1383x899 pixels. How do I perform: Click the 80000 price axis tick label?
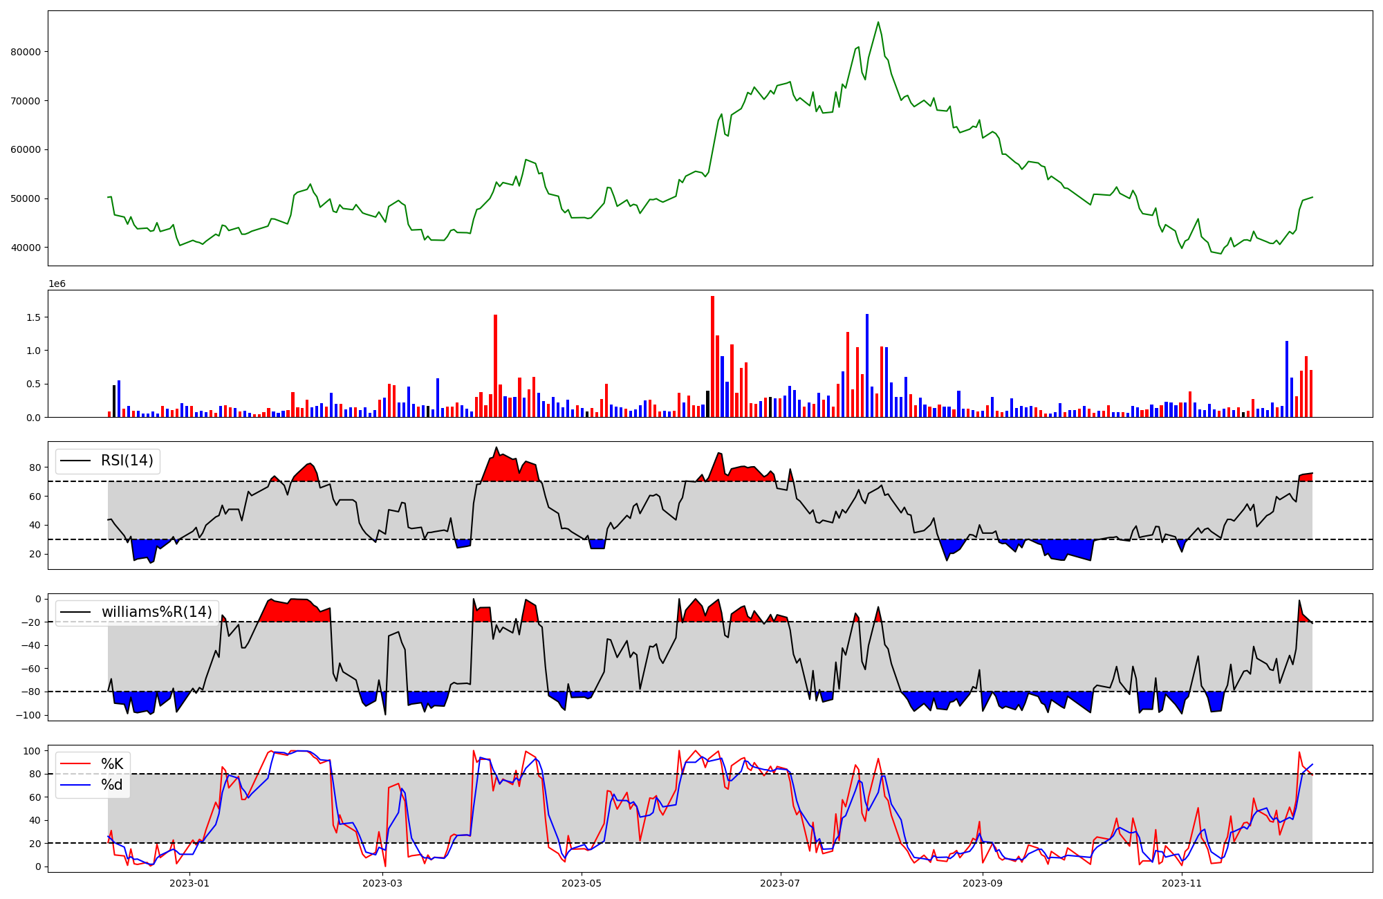coord(26,52)
